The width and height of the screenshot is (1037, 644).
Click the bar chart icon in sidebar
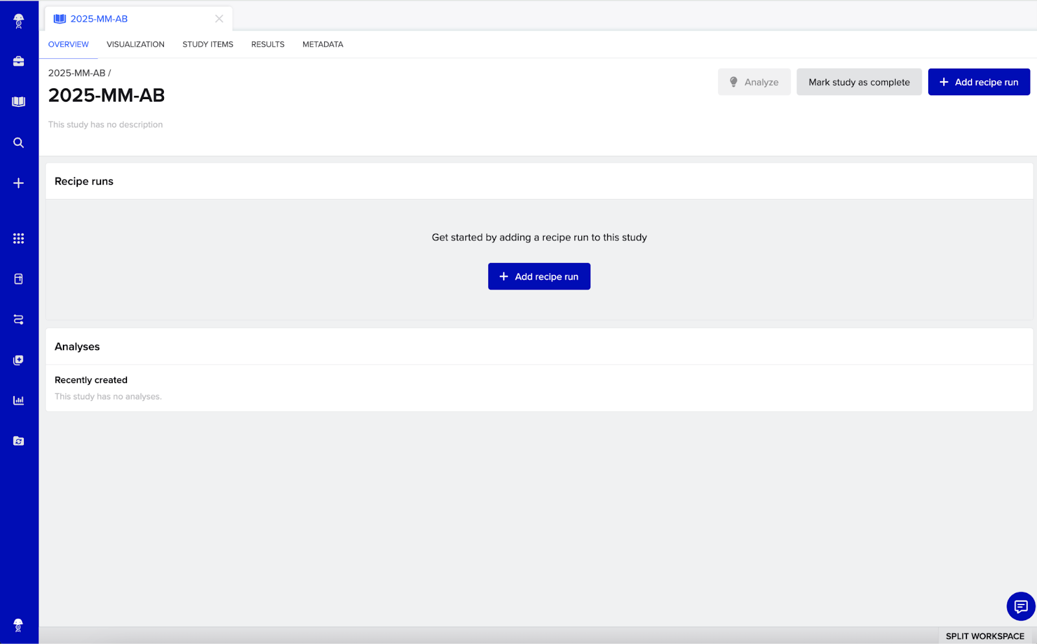tap(19, 400)
